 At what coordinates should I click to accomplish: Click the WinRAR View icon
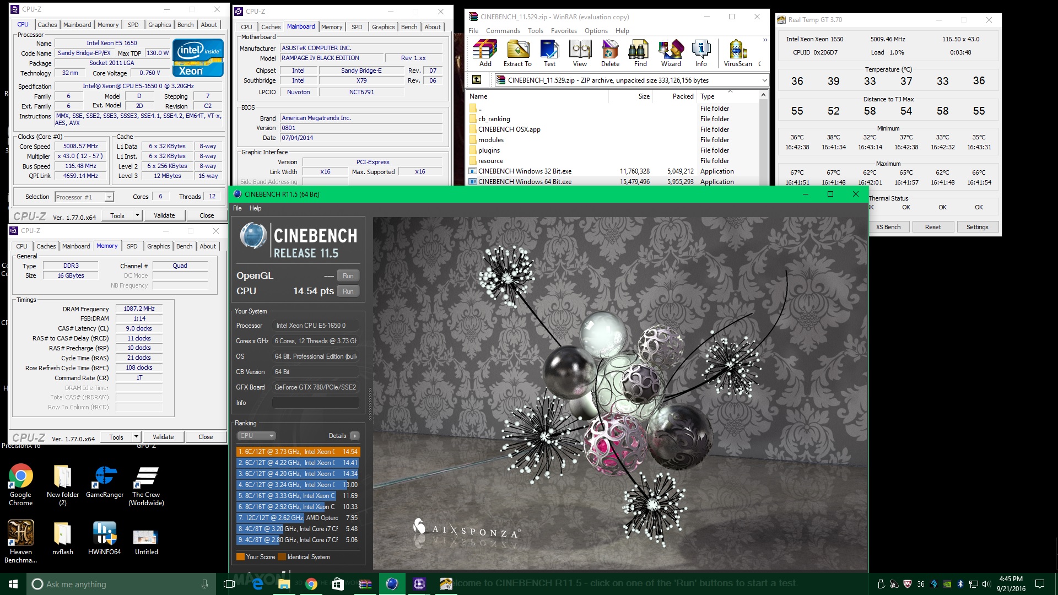tap(580, 53)
